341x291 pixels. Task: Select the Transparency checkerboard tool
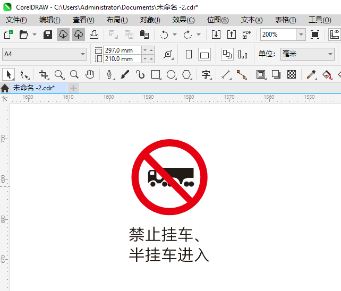coord(292,74)
